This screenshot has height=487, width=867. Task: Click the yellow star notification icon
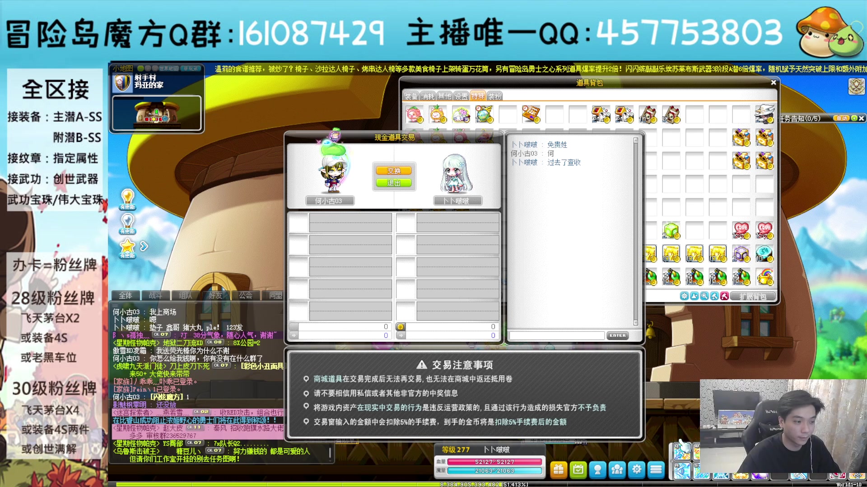(x=128, y=248)
